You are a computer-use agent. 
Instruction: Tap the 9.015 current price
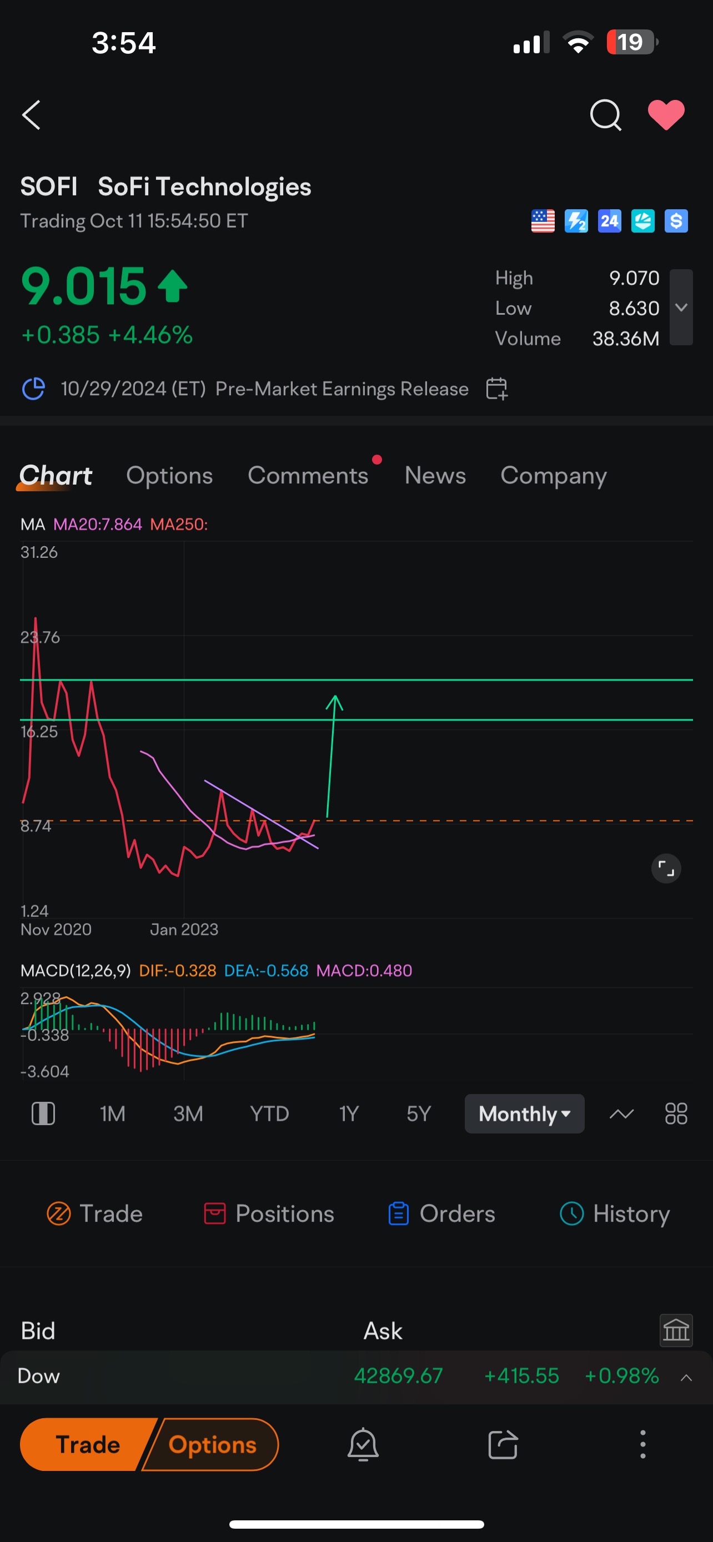tap(83, 286)
